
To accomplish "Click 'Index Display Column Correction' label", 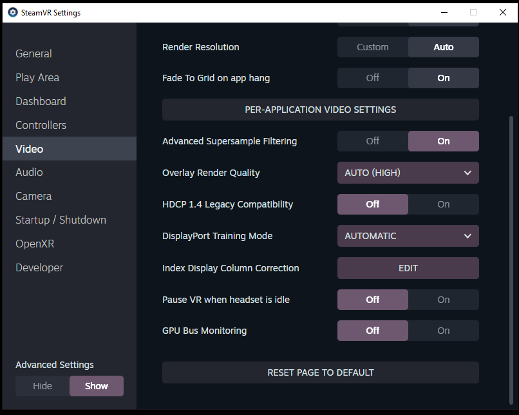I will [x=231, y=268].
